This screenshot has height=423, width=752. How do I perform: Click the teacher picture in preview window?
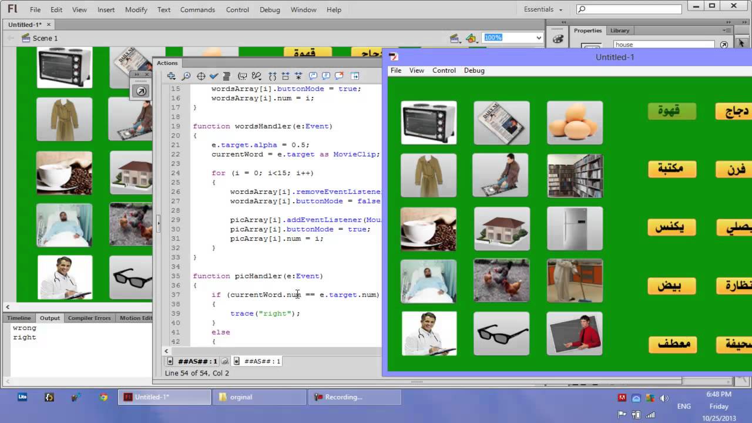click(575, 333)
